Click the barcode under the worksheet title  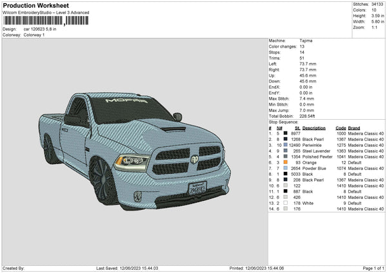coord(46,21)
